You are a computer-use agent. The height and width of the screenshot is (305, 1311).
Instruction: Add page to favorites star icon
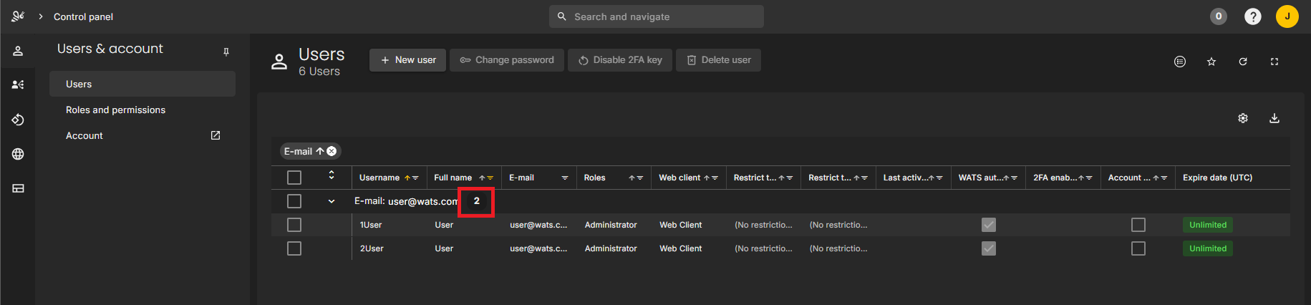pos(1211,62)
